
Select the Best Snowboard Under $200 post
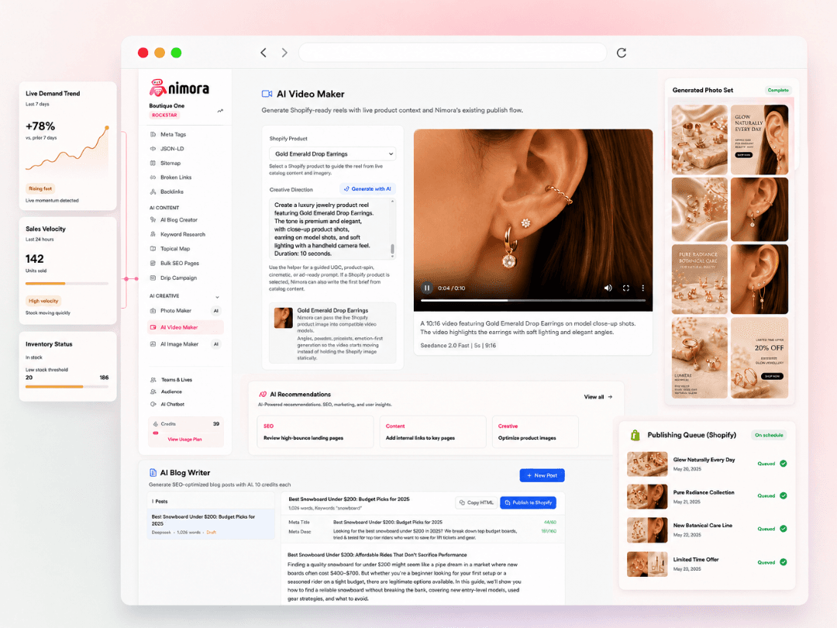(x=211, y=524)
